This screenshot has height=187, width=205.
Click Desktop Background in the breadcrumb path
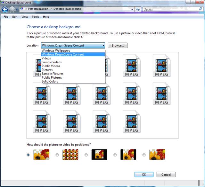point(68,9)
